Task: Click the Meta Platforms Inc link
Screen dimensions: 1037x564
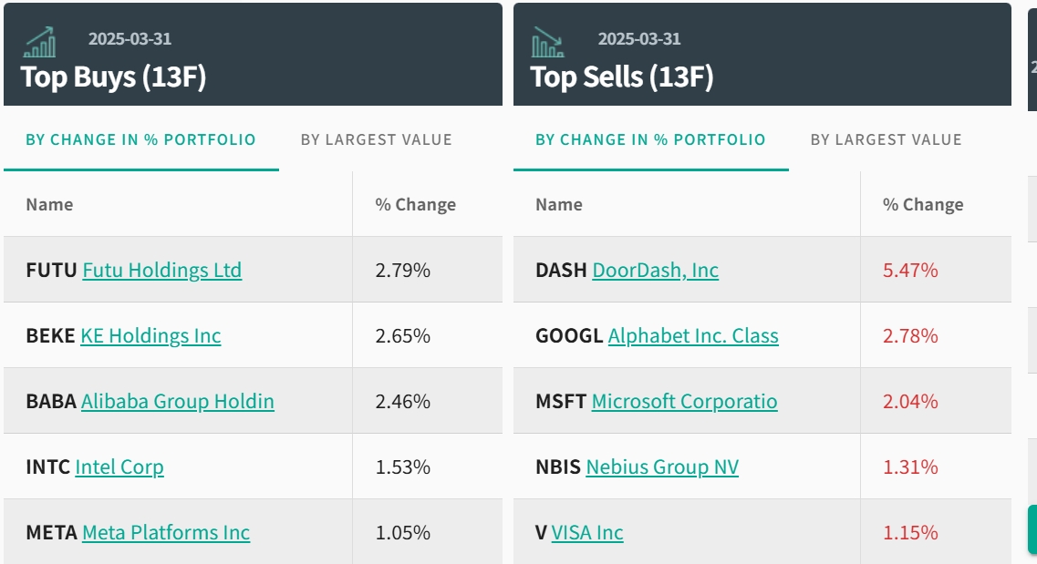Action: (166, 533)
